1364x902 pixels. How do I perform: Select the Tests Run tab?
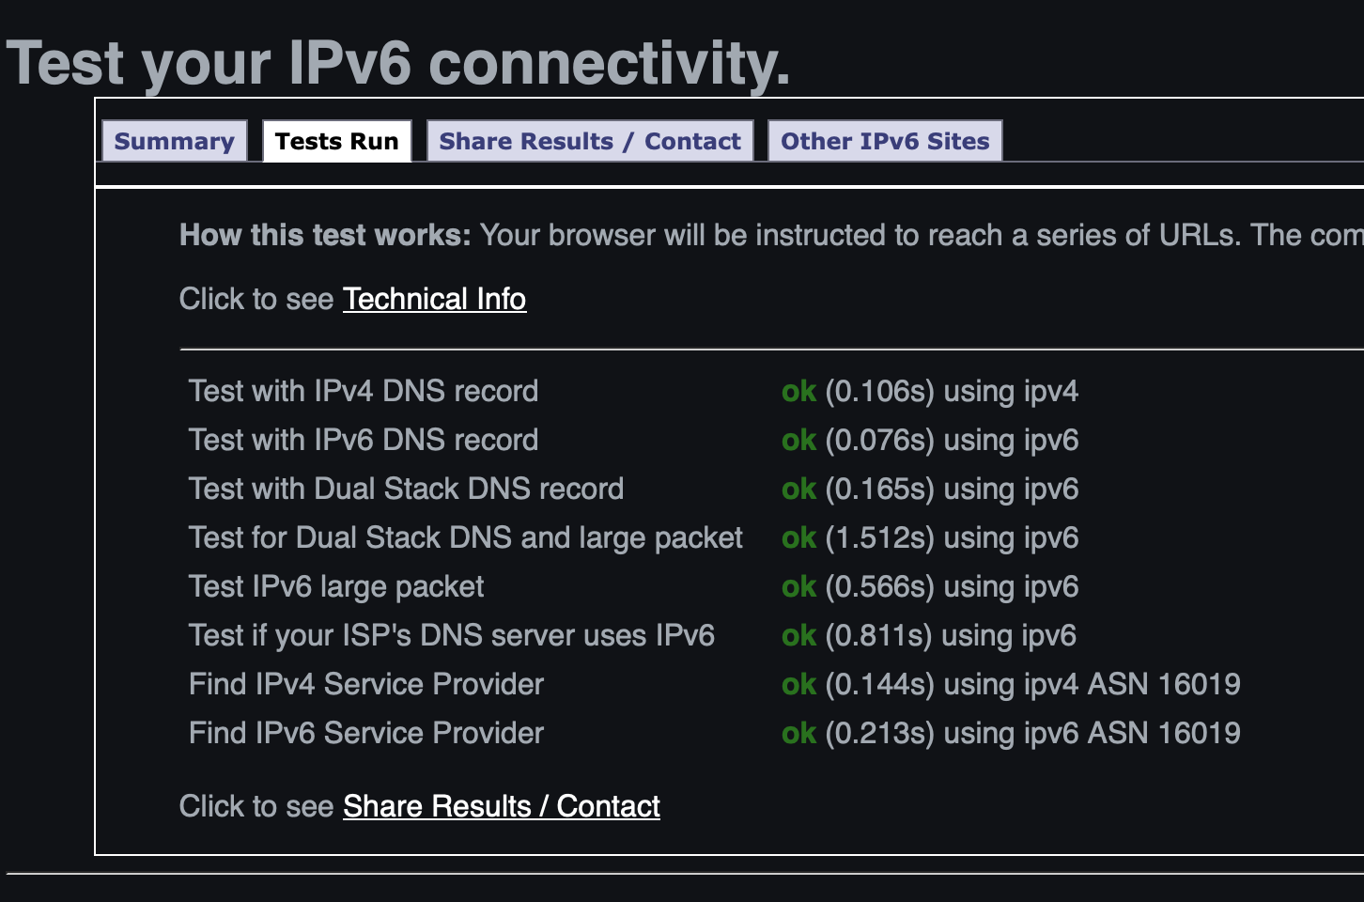coord(337,141)
